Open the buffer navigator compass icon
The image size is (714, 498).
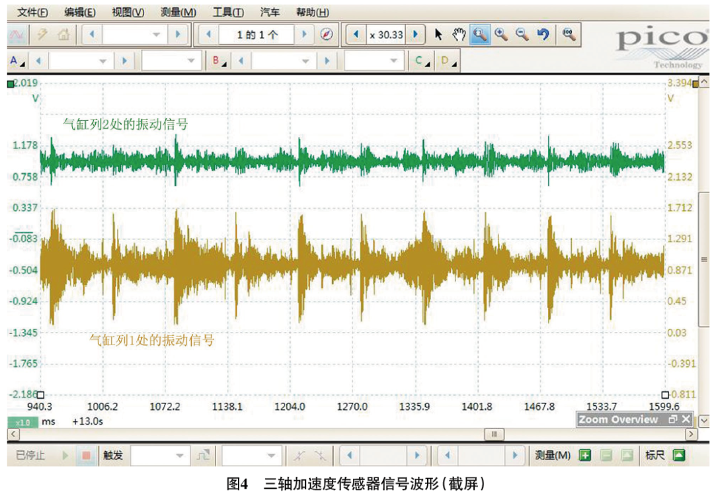pyautogui.click(x=327, y=34)
